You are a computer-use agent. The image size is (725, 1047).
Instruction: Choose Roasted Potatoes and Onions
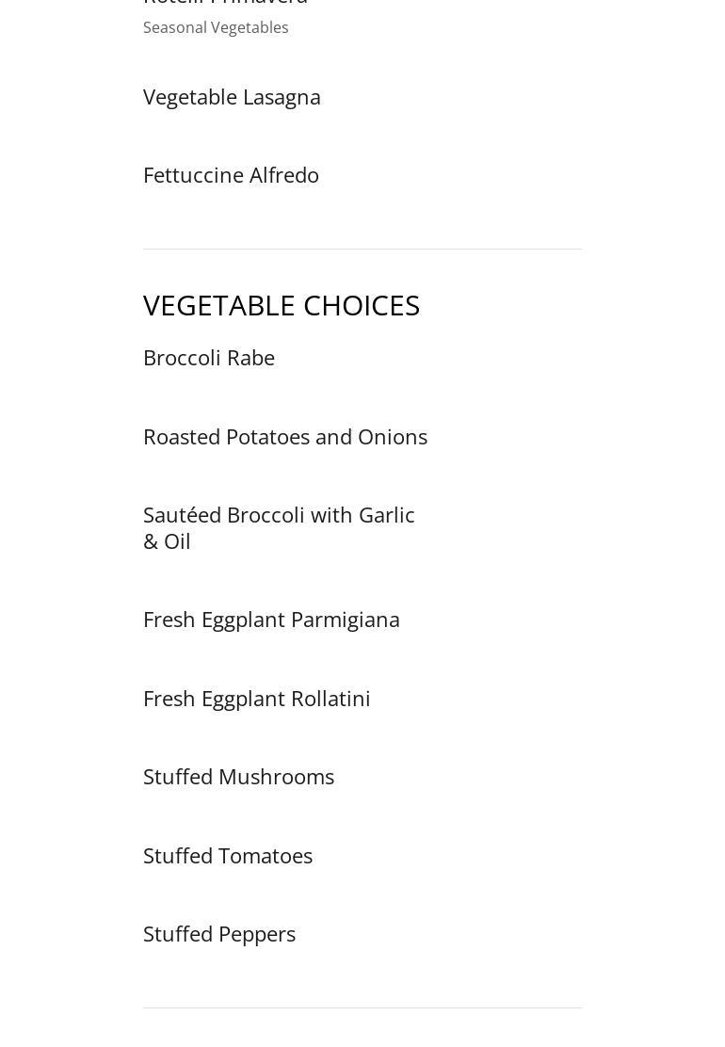(x=284, y=437)
